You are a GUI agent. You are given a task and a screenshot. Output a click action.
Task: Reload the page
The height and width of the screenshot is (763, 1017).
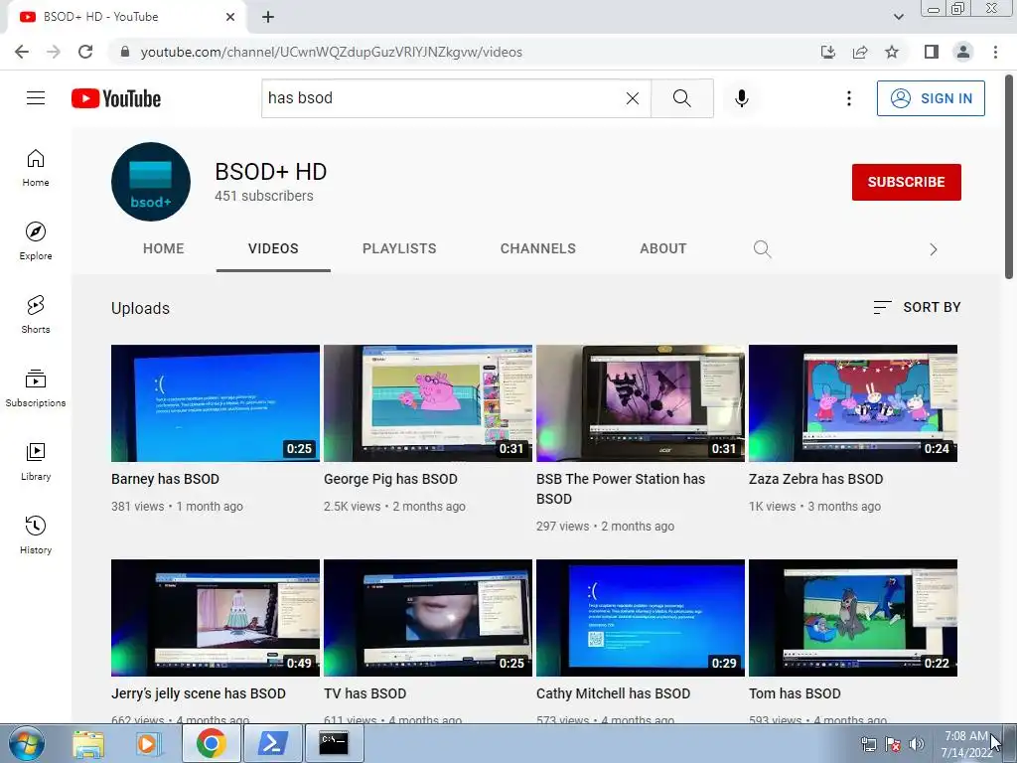(85, 52)
